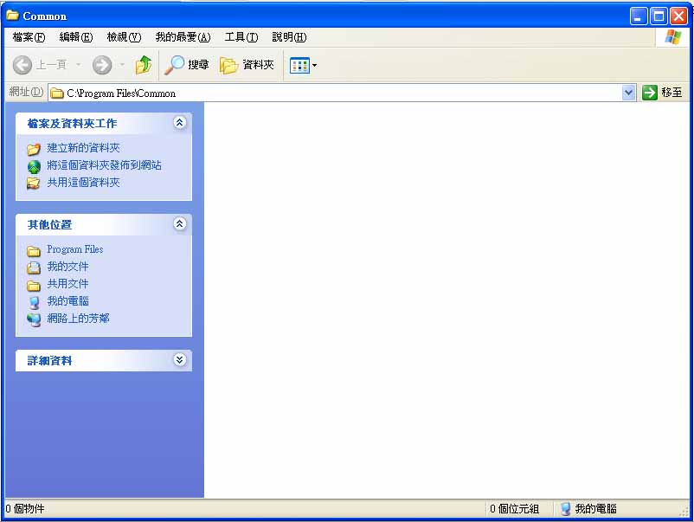Screen dimensions: 694x522
Task: Open the 檔案(F) menu
Action: tap(29, 37)
